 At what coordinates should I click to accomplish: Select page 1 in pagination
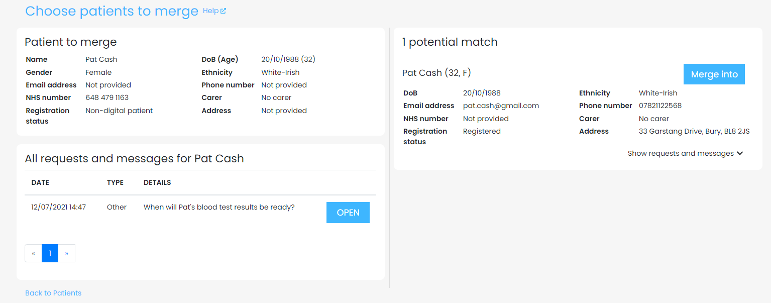coord(50,253)
